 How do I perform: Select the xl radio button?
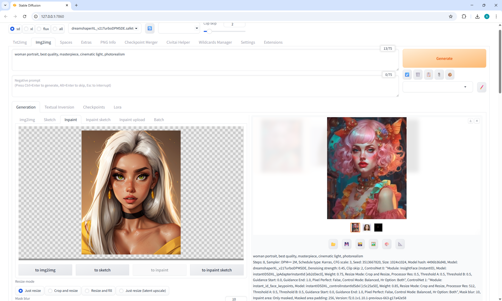pyautogui.click(x=26, y=29)
